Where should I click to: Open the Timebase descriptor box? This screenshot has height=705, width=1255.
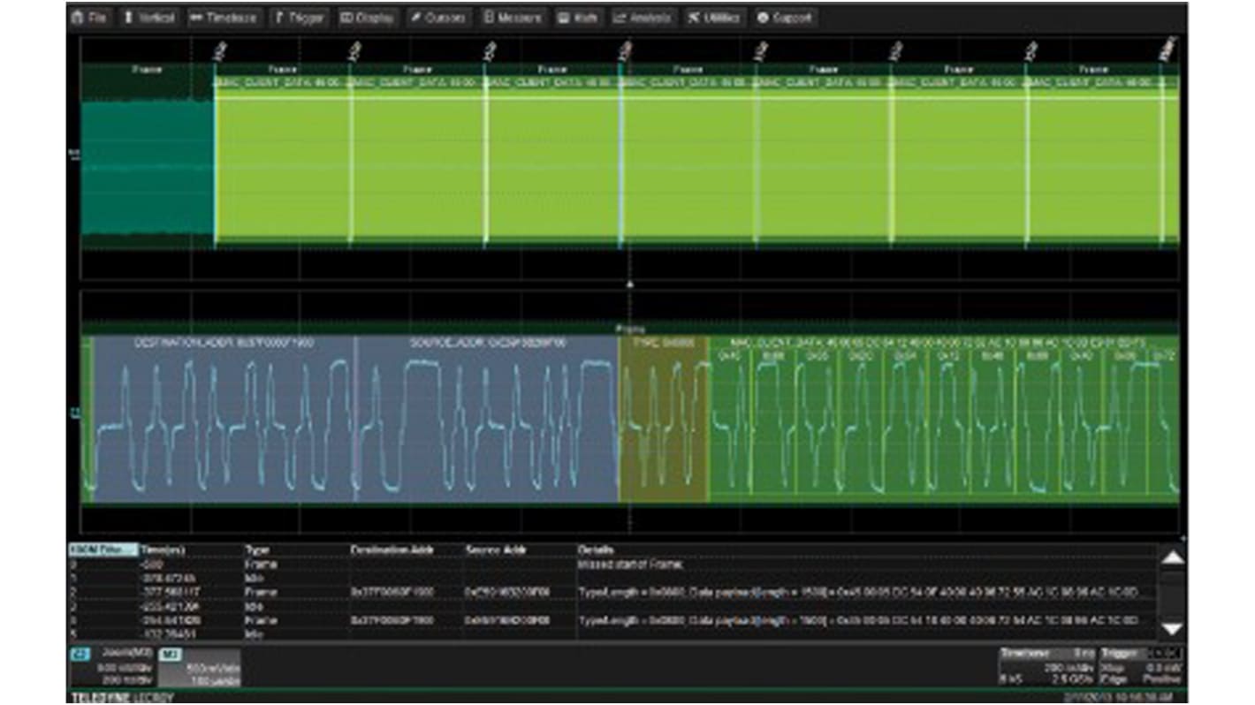[x=1046, y=667]
